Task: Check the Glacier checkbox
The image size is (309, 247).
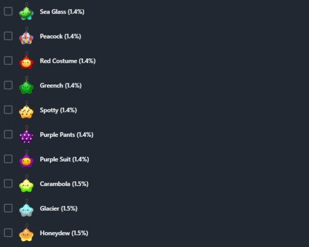Action: point(8,208)
